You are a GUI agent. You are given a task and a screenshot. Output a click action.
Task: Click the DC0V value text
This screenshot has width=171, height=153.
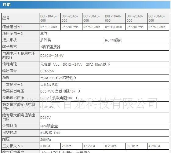(x=45, y=98)
